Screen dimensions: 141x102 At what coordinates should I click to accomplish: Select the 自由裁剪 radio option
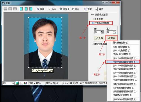tap(93, 19)
